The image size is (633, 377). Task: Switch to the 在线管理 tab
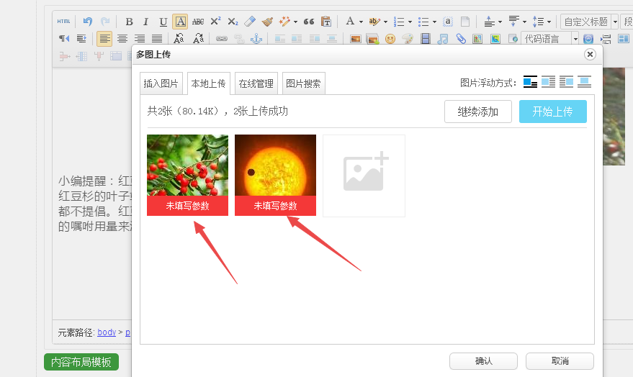click(256, 83)
